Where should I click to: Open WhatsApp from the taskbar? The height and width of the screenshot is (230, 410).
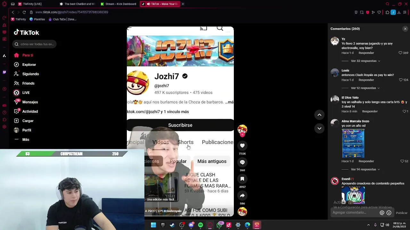(x=219, y=225)
